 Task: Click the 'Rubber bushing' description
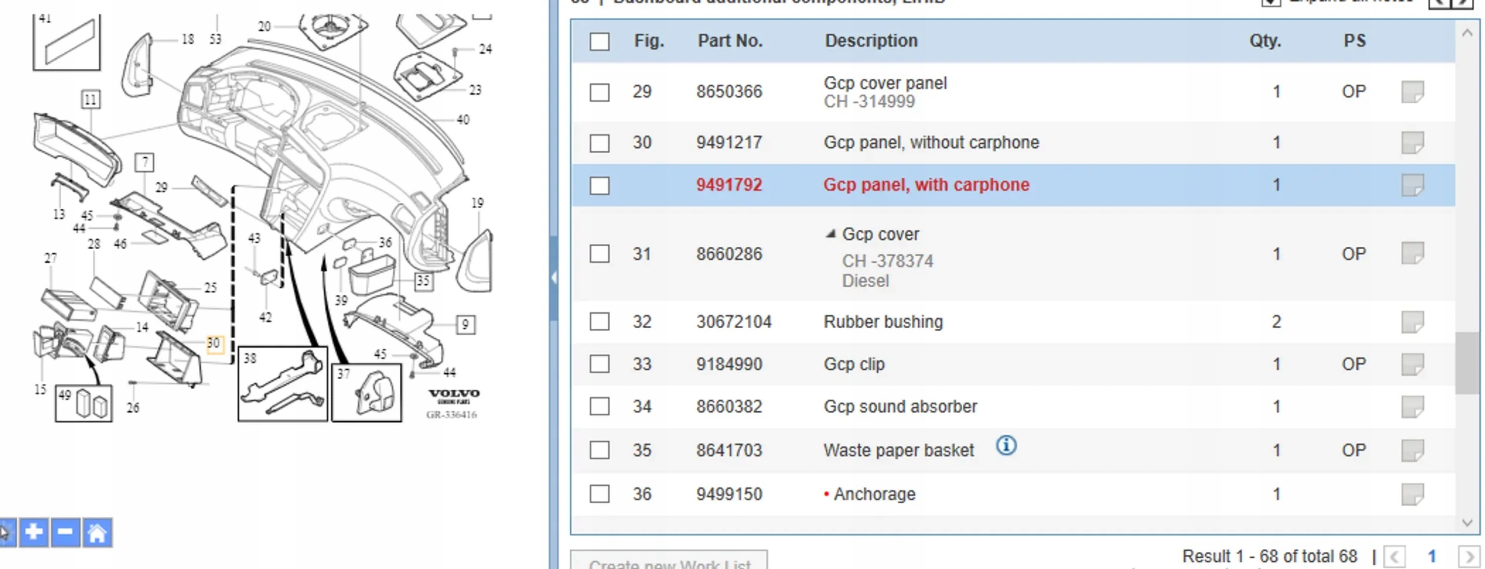tap(883, 322)
